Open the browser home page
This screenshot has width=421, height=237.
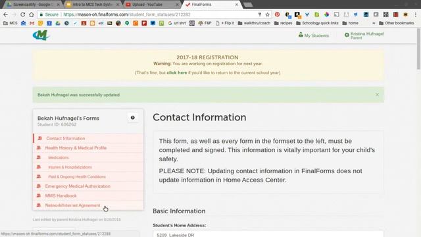(x=32, y=14)
